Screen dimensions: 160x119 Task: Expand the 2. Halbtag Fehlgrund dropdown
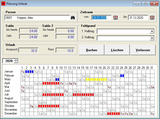152,38
